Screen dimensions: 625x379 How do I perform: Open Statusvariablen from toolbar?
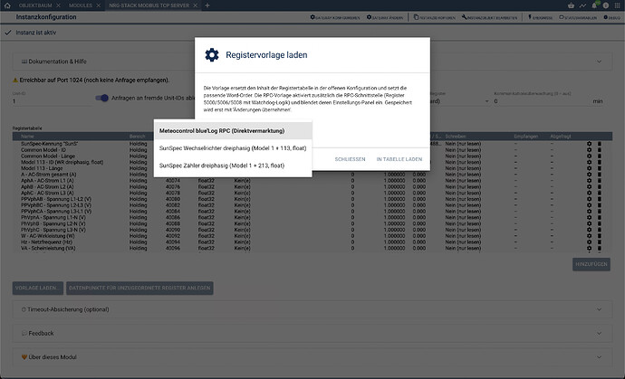click(x=578, y=17)
